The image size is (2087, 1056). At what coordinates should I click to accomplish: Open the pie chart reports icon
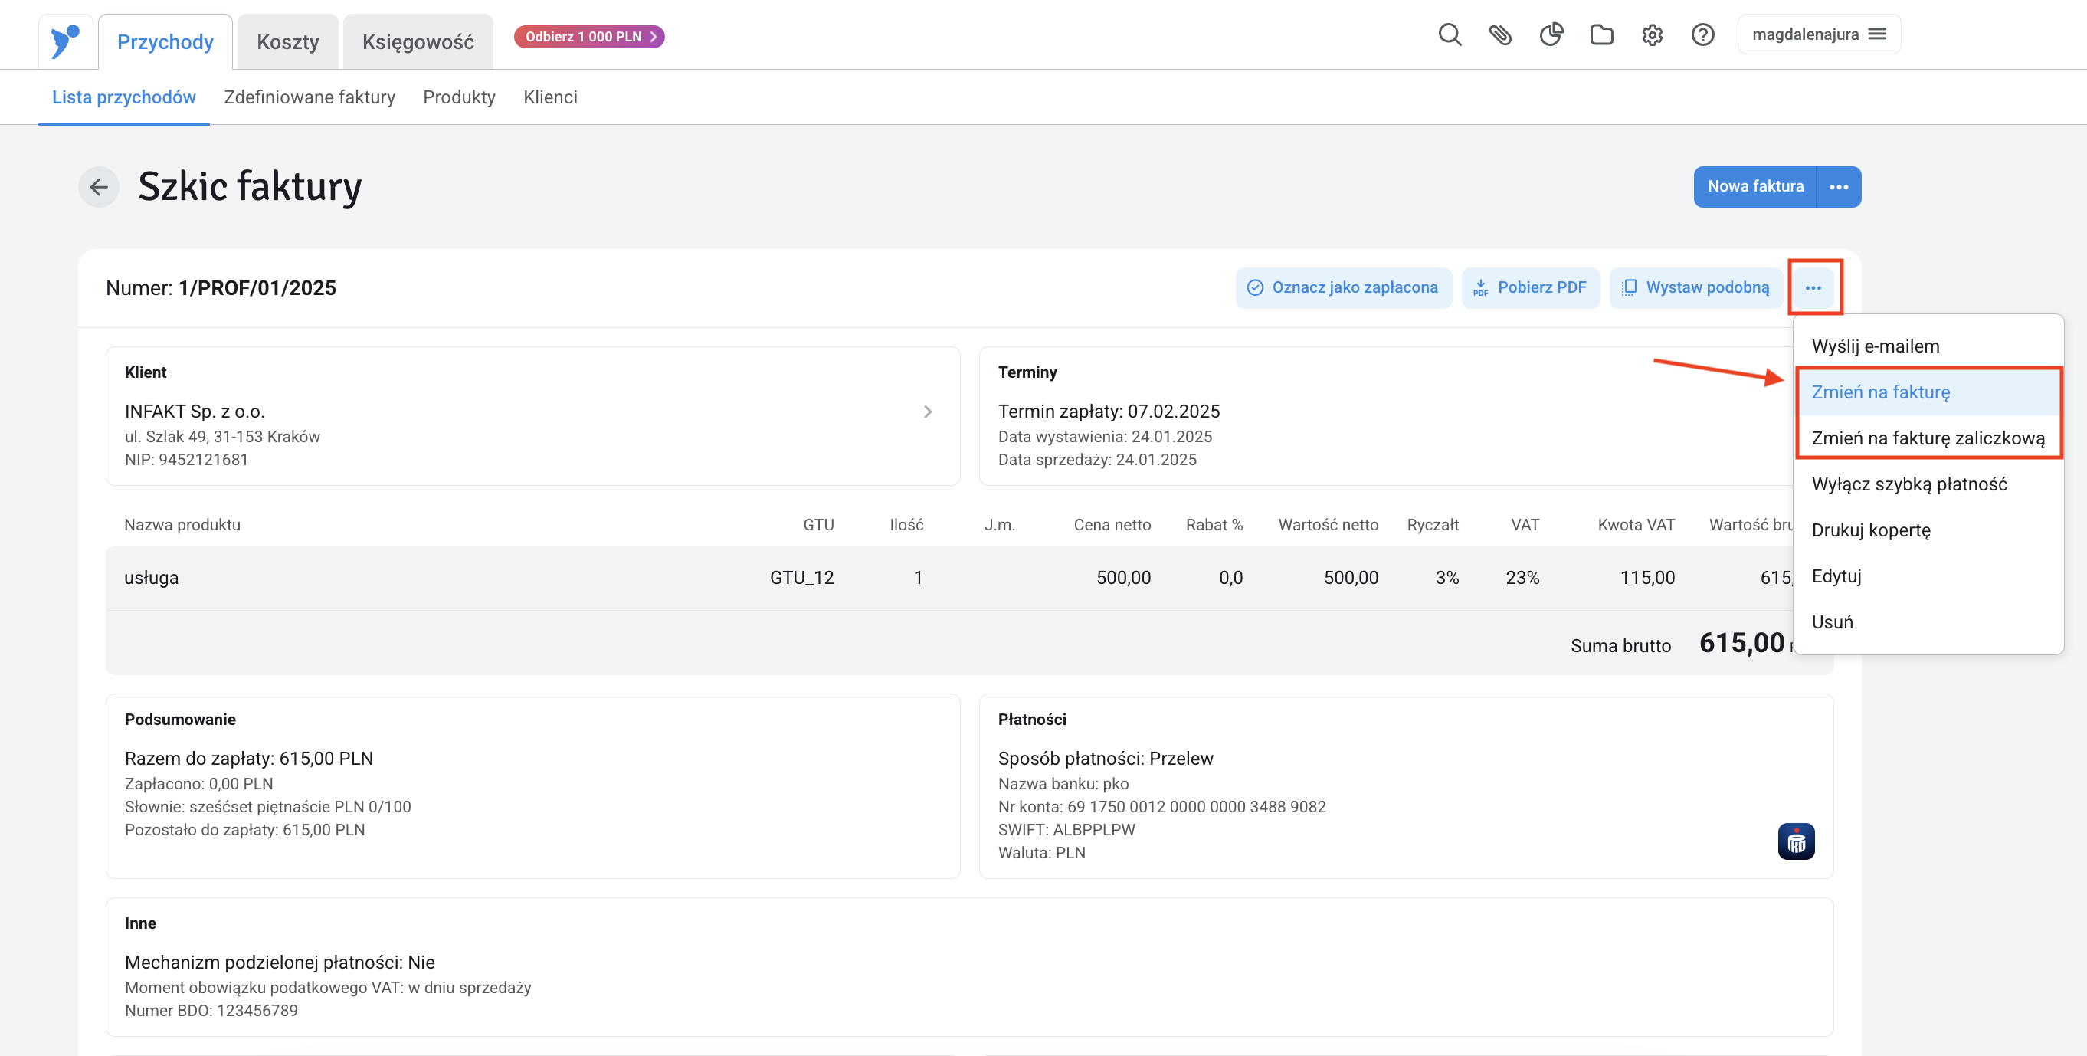[1551, 34]
